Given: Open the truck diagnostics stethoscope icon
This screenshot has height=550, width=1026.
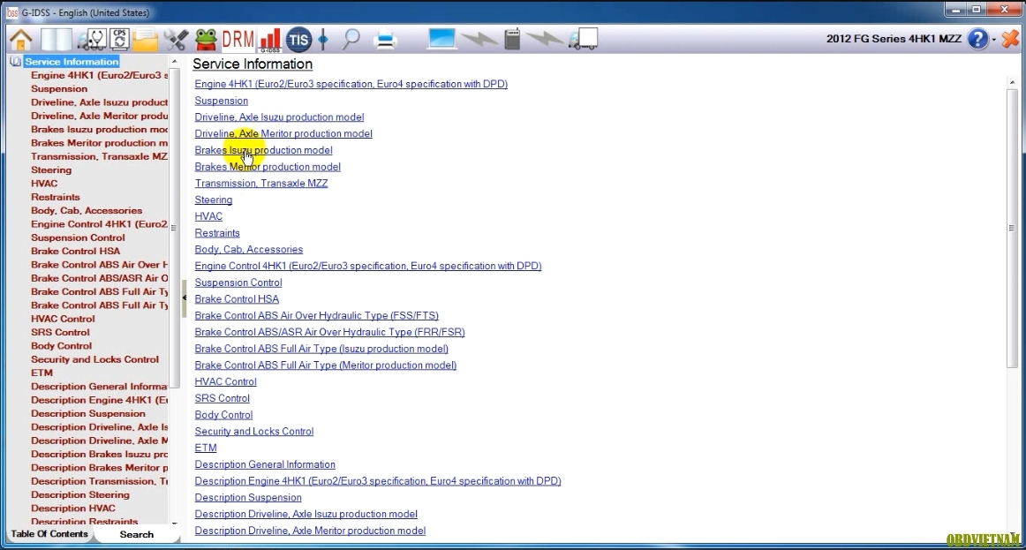Looking at the screenshot, I should pos(92,39).
